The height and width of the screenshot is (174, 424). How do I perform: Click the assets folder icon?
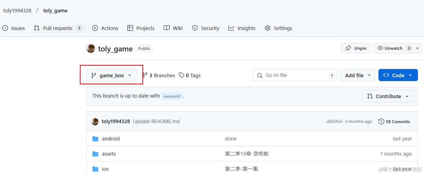95,154
